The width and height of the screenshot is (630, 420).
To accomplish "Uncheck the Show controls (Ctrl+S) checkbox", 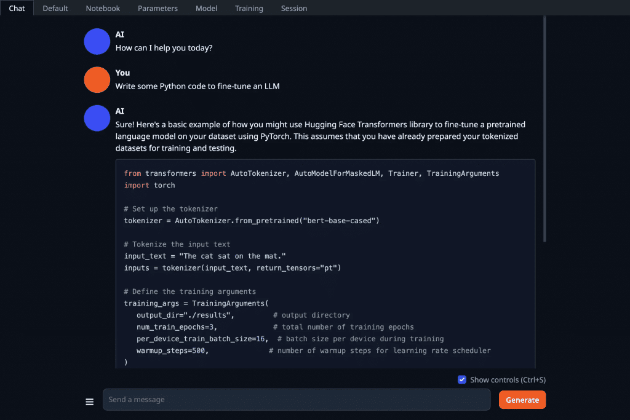I will pos(462,379).
